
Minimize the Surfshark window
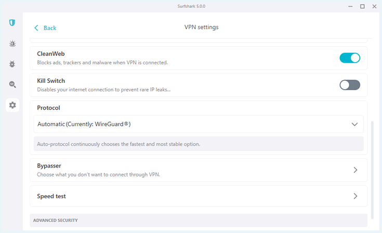(350, 6)
